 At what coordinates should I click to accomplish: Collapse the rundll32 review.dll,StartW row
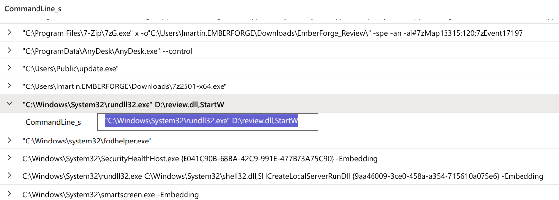pos(10,104)
